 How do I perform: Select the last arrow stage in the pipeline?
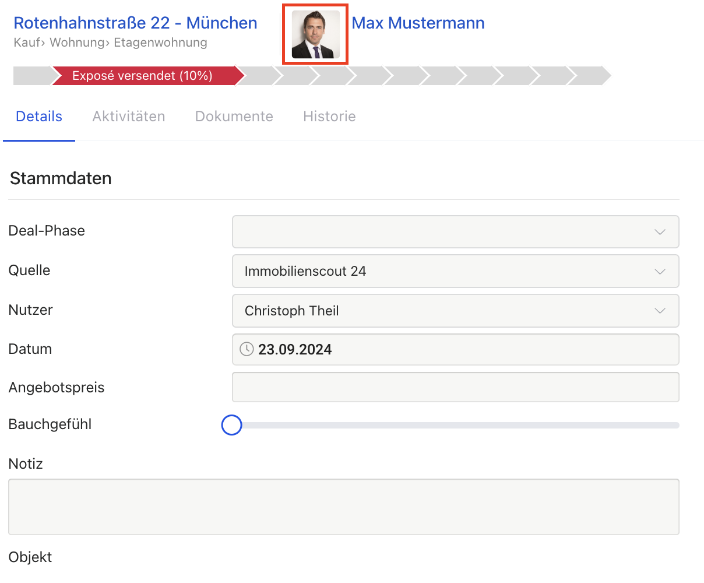coord(587,76)
